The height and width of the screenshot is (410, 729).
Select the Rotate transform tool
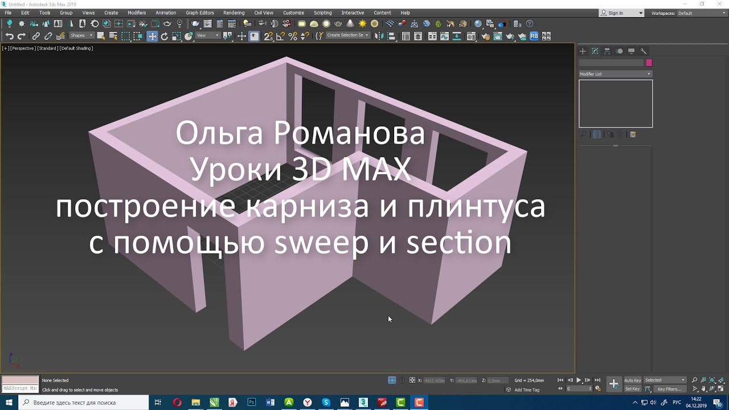tap(165, 36)
